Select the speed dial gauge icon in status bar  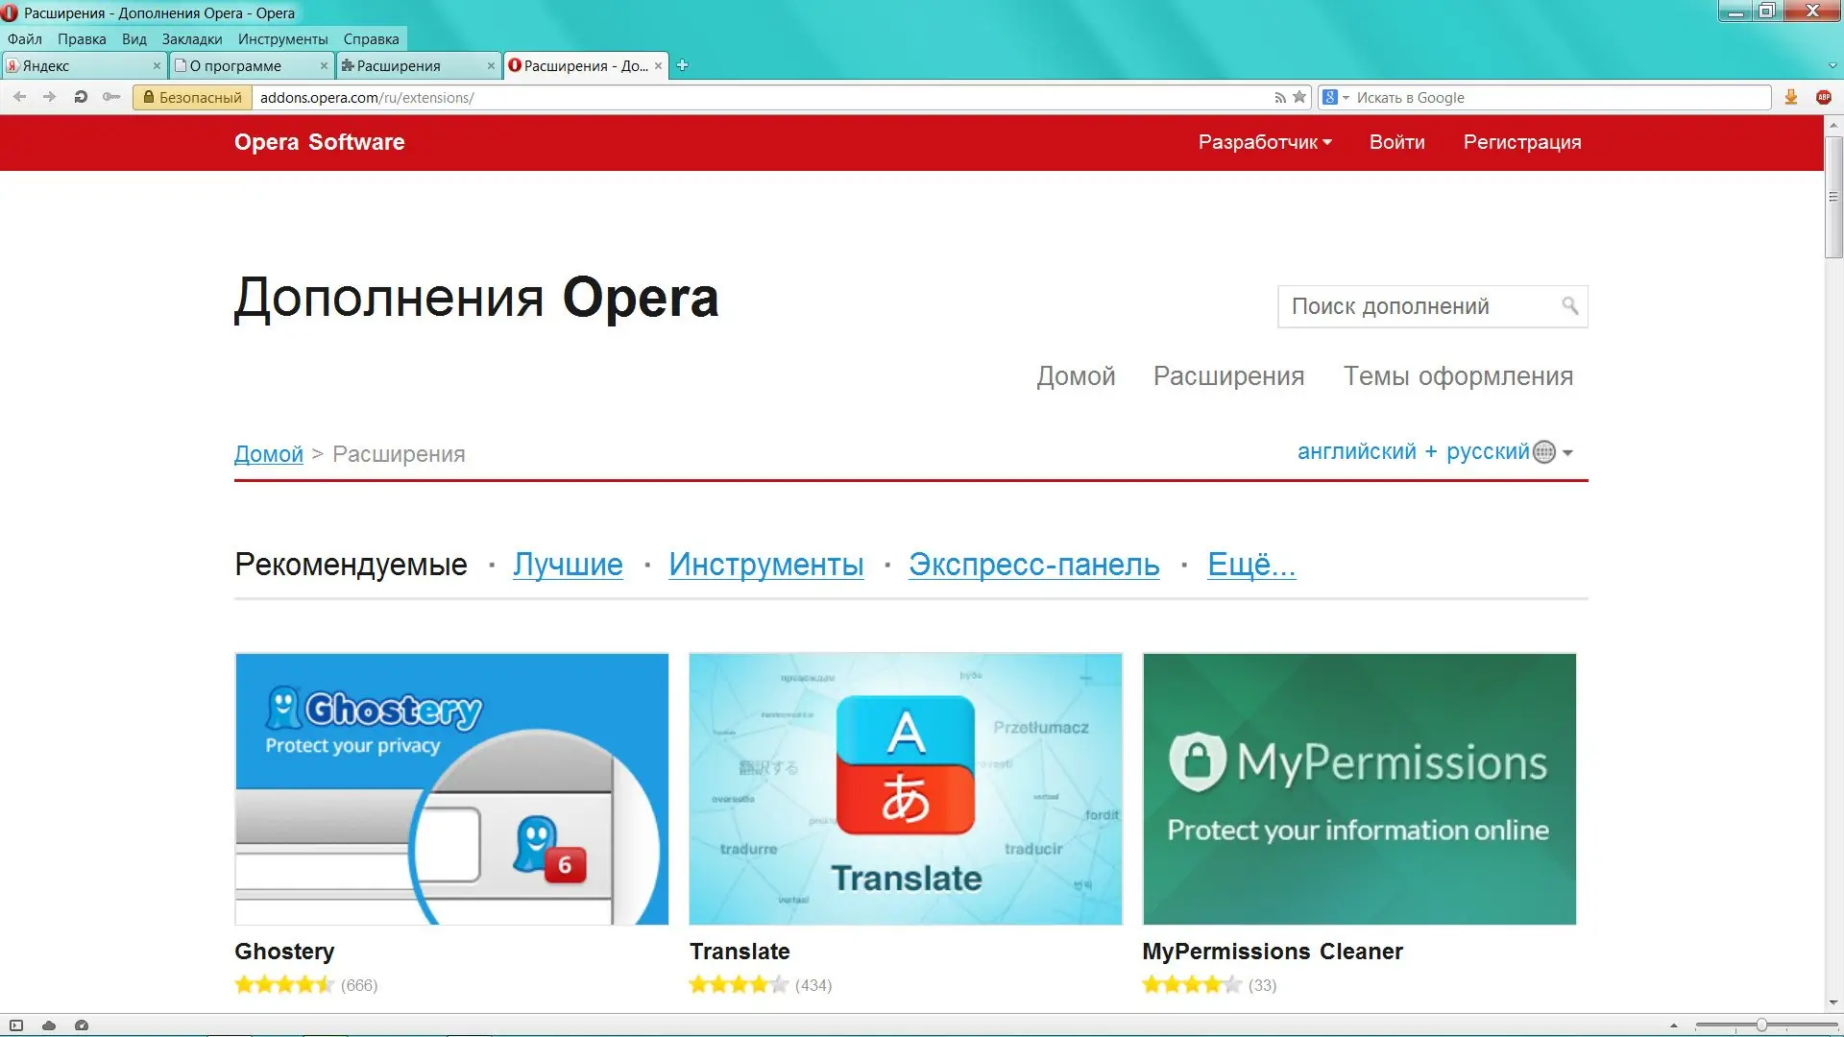82,1025
